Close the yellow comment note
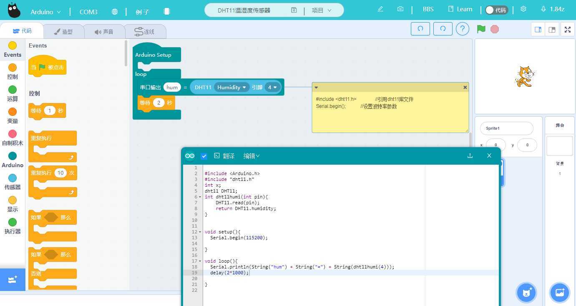 click(x=465, y=87)
